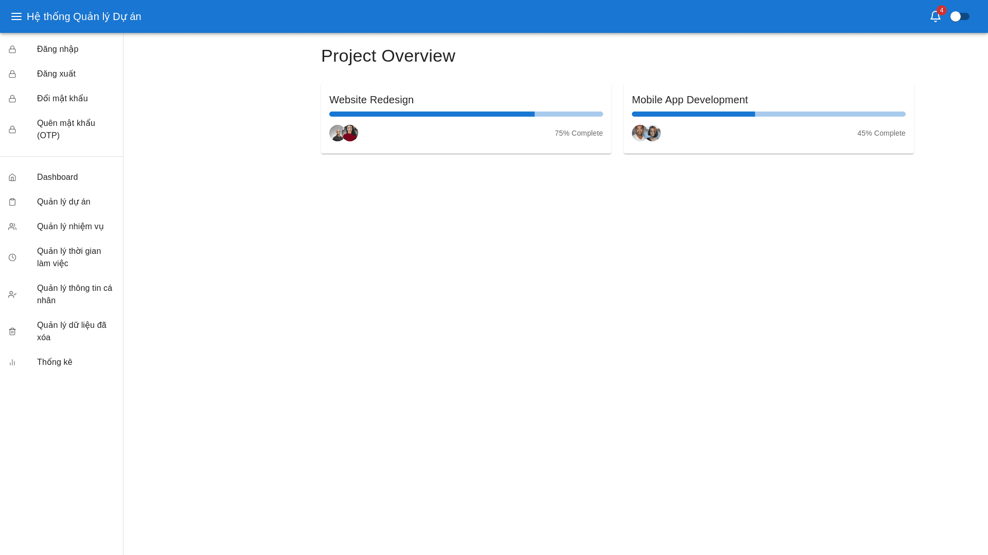
Task: Click the bar chart icon for Thống kê
Action: (12, 362)
